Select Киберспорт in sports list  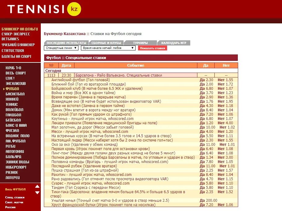click(16, 167)
